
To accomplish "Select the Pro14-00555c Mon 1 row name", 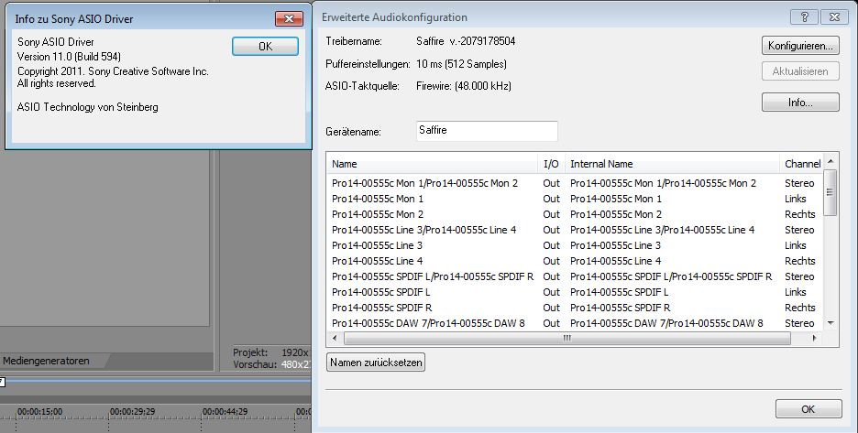I will [378, 199].
